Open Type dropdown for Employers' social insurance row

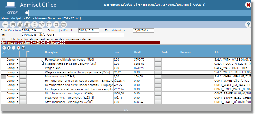point(12,89)
